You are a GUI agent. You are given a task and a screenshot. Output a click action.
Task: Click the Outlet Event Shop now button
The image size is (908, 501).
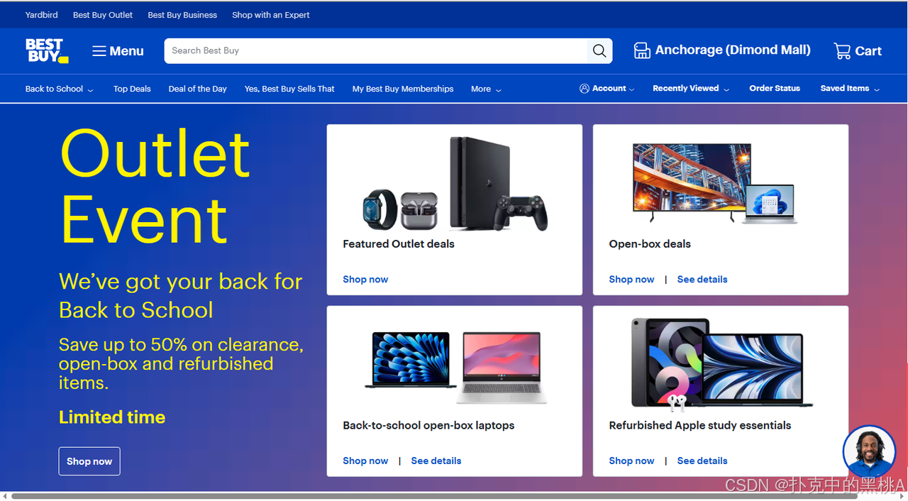(x=89, y=461)
